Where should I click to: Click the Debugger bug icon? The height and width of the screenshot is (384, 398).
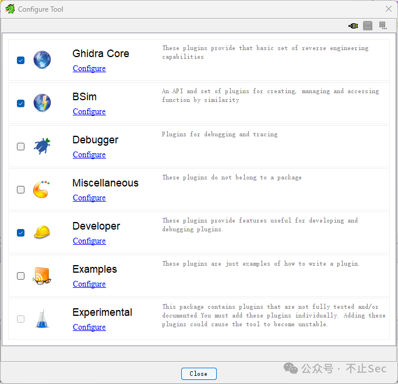42,146
